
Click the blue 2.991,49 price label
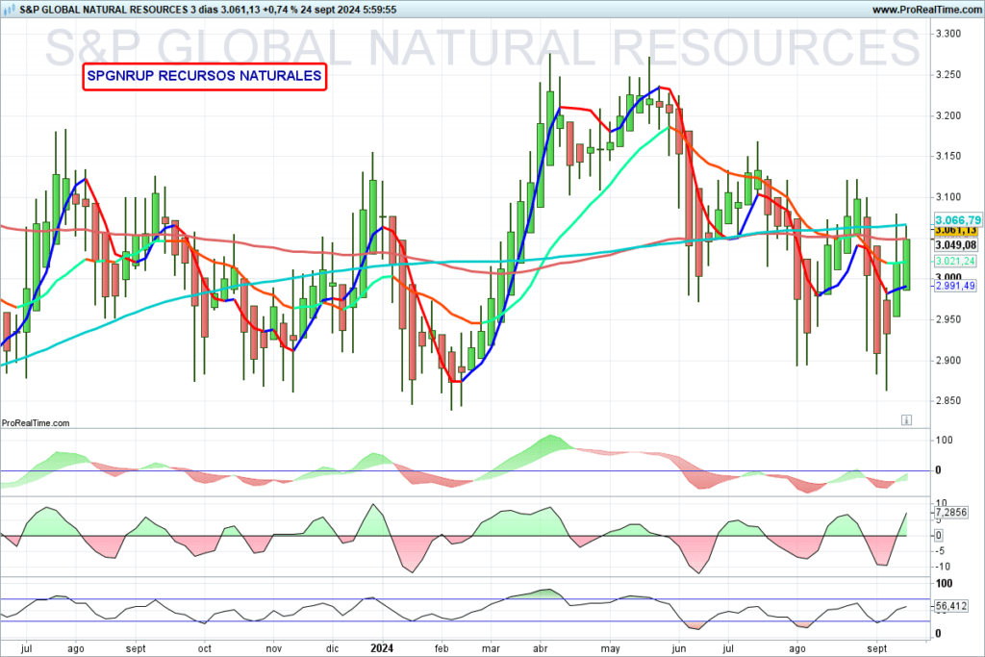tap(955, 286)
